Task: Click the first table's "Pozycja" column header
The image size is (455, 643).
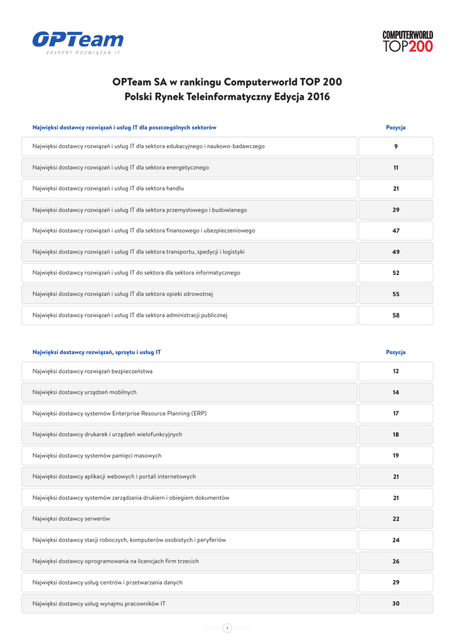Action: 395,127
